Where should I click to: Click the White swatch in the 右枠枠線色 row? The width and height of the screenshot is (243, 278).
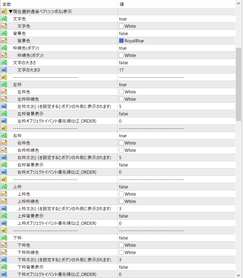click(121, 150)
